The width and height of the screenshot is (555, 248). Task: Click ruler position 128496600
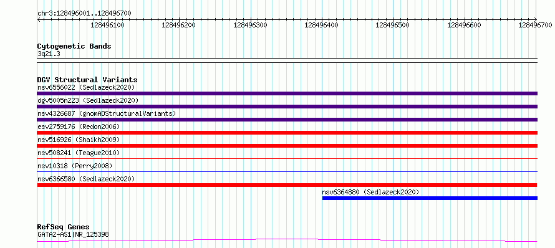(465, 25)
